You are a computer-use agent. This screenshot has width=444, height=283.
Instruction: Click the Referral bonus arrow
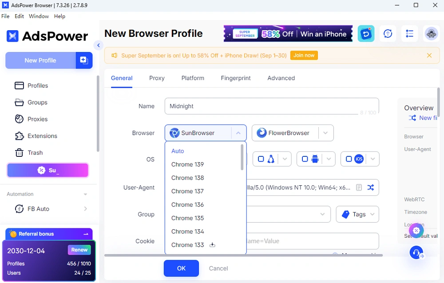pyautogui.click(x=86, y=234)
